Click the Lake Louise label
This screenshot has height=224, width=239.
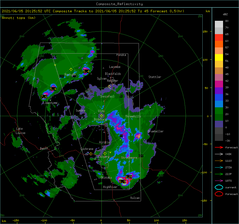coord(20,131)
